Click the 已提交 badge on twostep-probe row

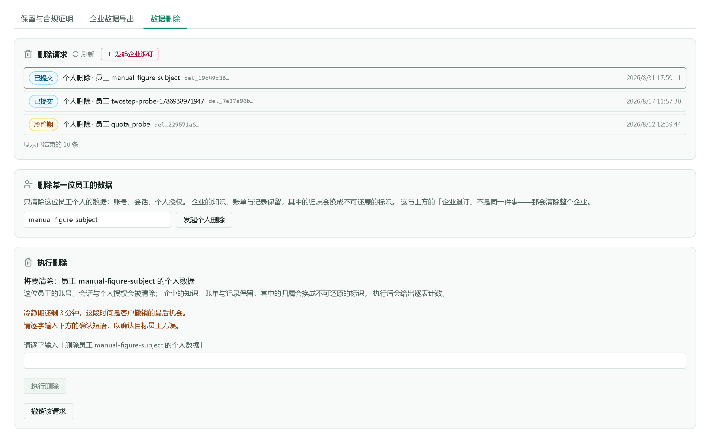click(x=43, y=101)
